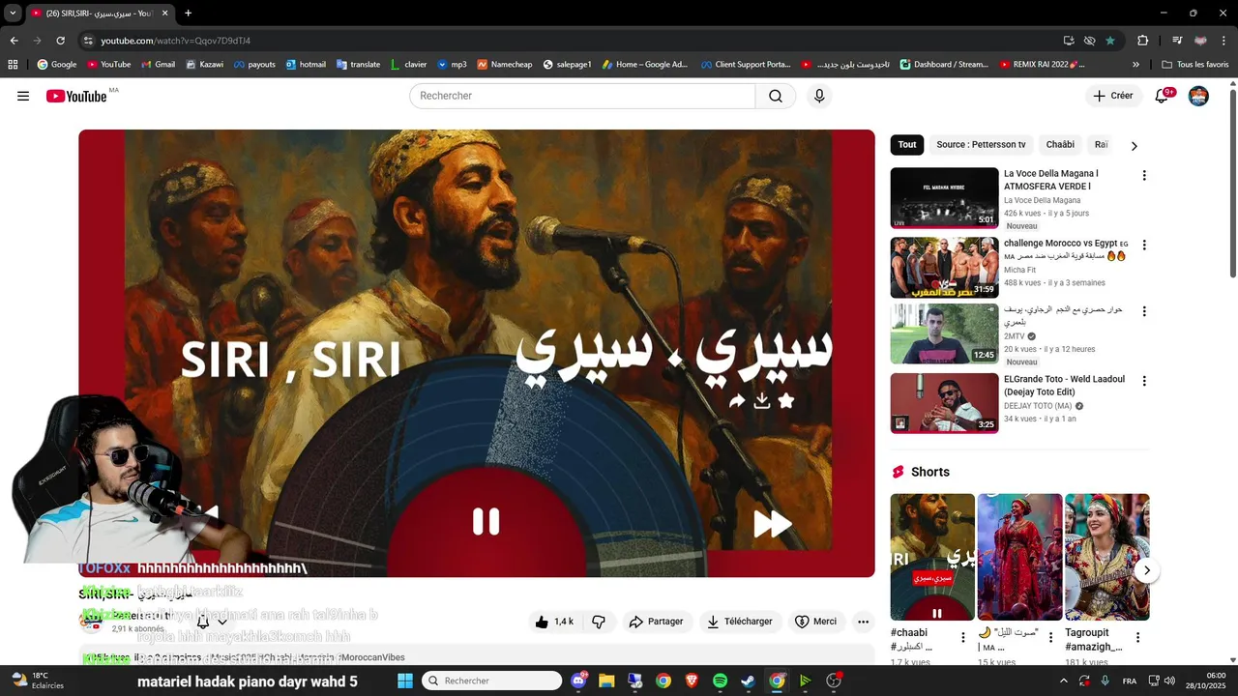Open the Namecheap bookmark
This screenshot has width=1238, height=696.
tap(504, 65)
